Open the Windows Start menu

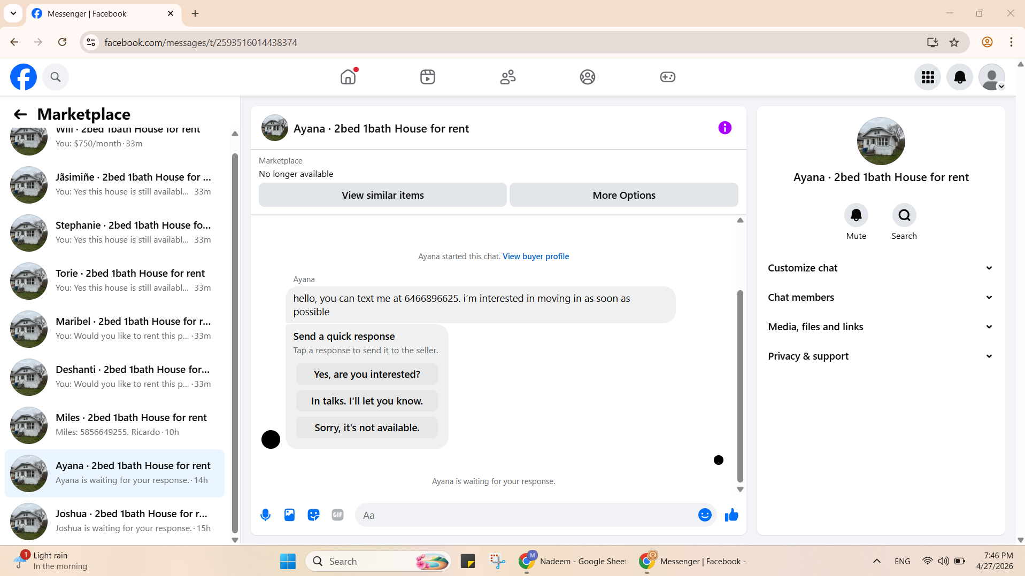tap(288, 561)
